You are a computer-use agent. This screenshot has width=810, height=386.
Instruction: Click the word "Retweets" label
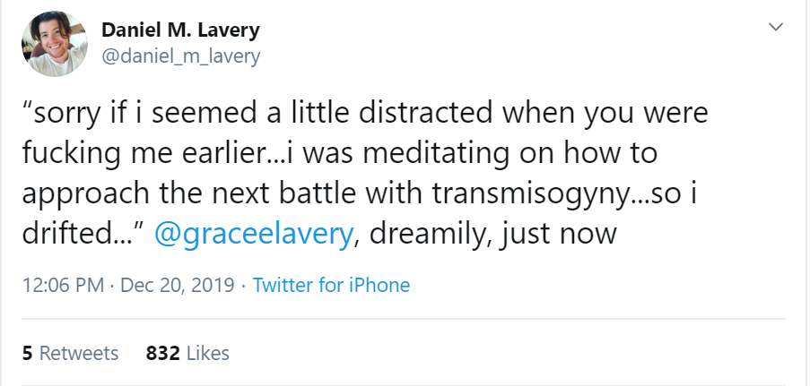pyautogui.click(x=79, y=353)
